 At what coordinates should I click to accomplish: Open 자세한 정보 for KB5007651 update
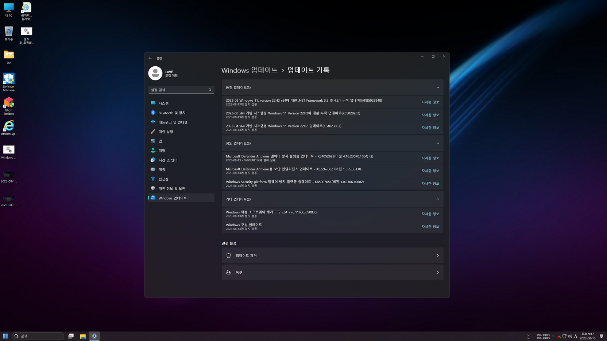[x=430, y=183]
